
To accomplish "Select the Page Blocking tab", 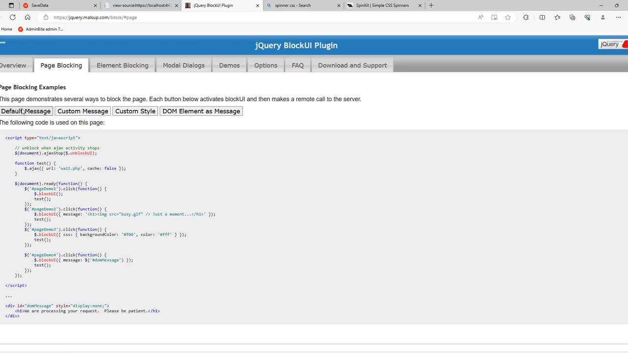I will click(x=61, y=65).
